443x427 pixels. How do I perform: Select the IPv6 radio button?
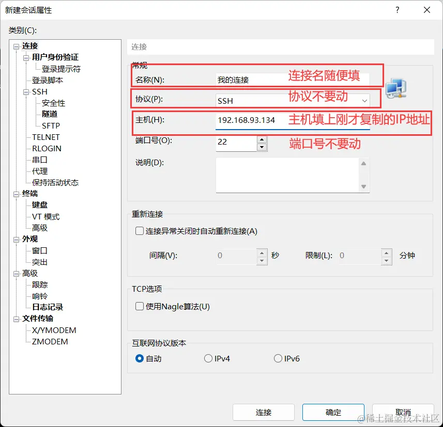tap(278, 358)
